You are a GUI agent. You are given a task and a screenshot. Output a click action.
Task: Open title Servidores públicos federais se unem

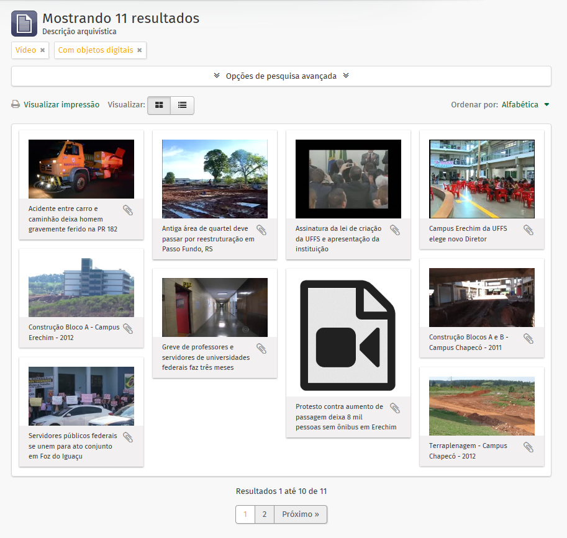tap(73, 446)
